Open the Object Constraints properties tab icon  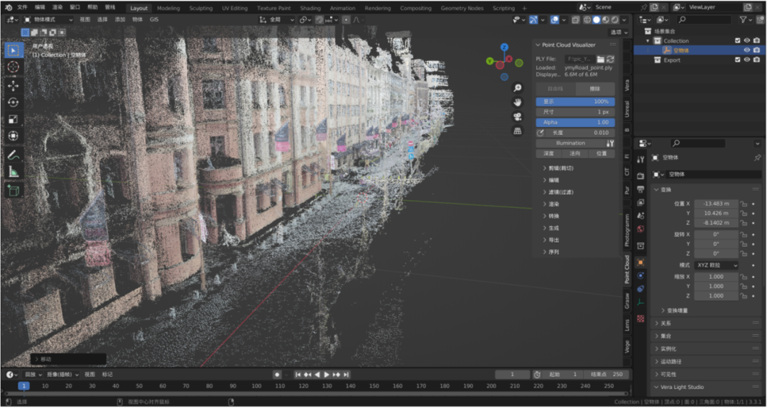pos(641,289)
